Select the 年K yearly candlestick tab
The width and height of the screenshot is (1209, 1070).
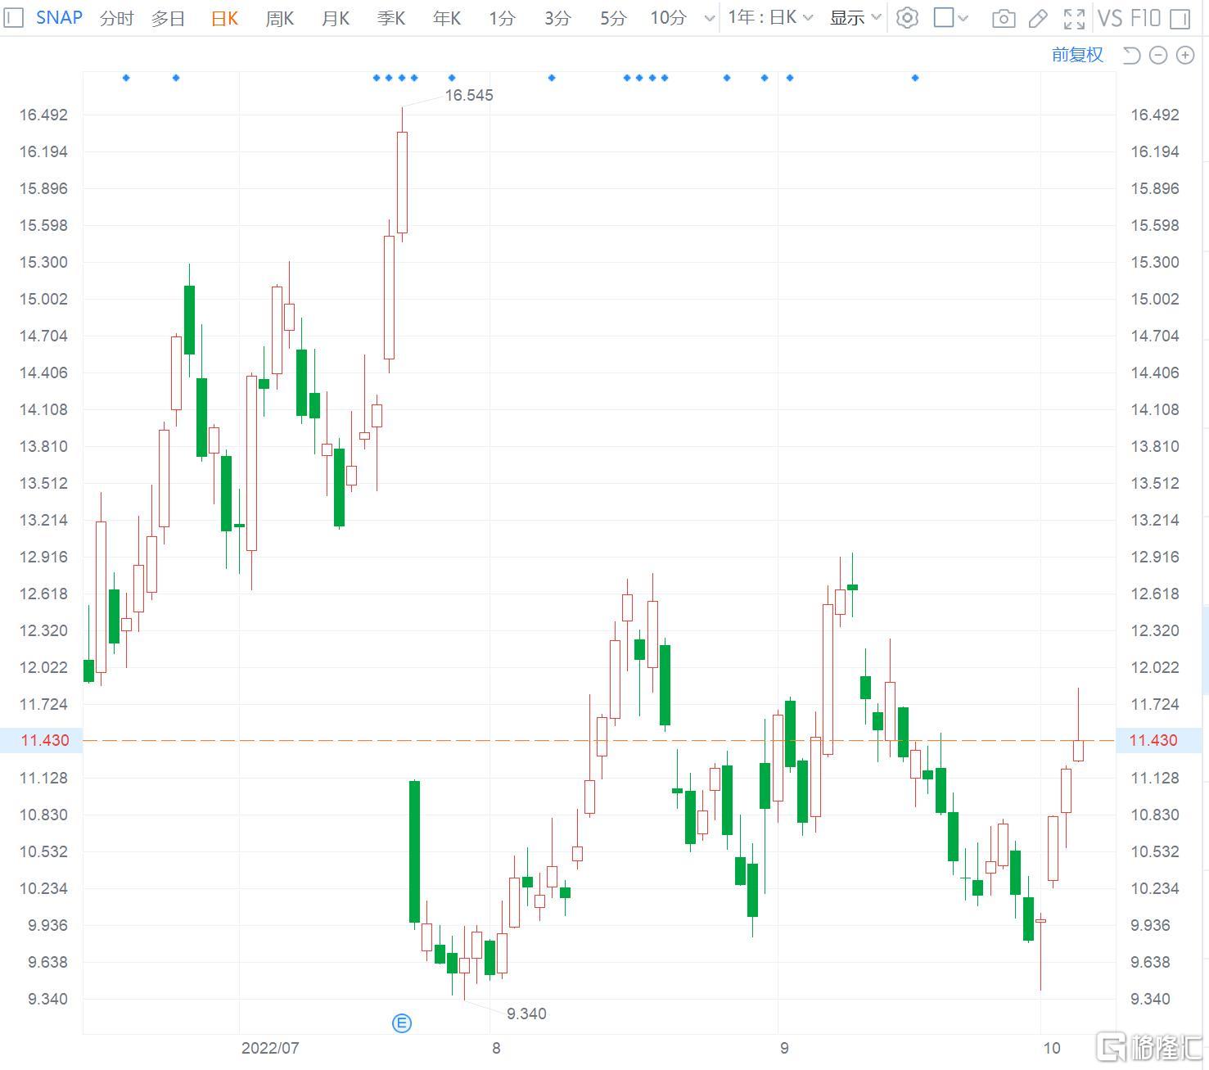point(447,18)
